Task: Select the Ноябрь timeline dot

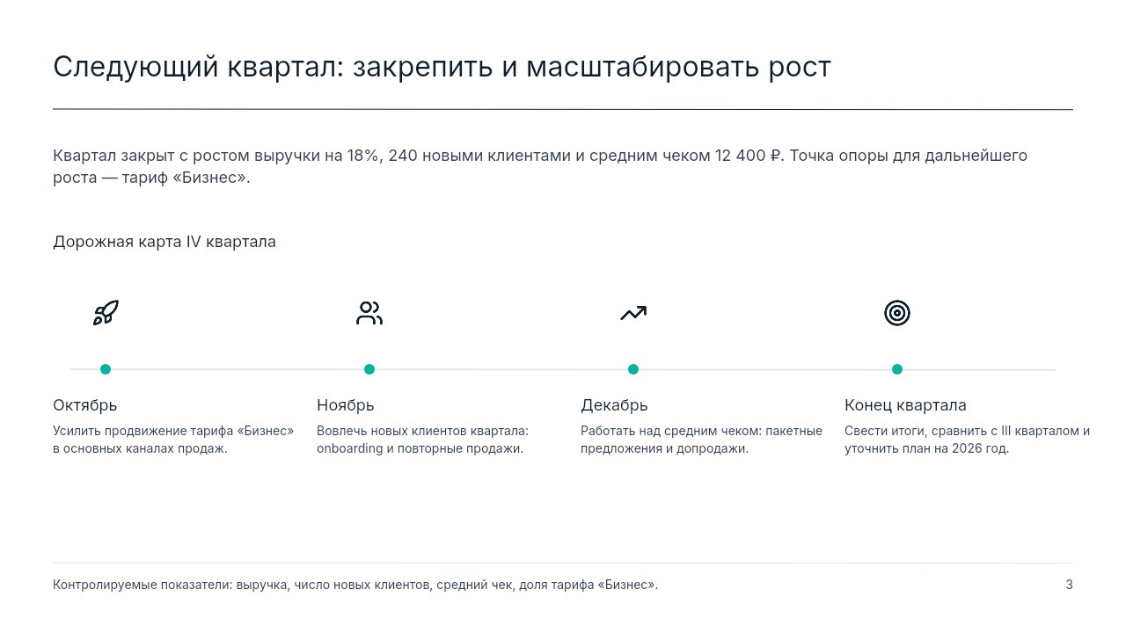Action: pyautogui.click(x=369, y=369)
